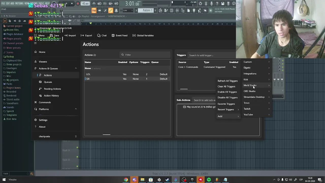The height and width of the screenshot is (183, 325).
Task: Expand the Twitch triggers submenu
Action: coord(256,109)
